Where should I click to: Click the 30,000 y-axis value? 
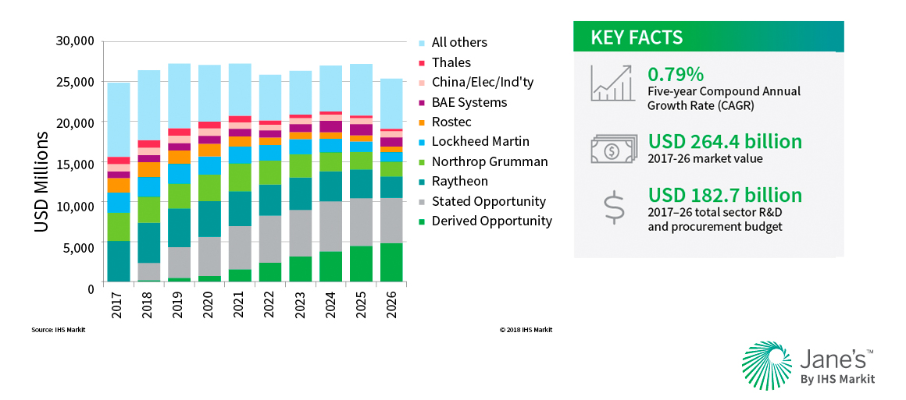point(75,41)
